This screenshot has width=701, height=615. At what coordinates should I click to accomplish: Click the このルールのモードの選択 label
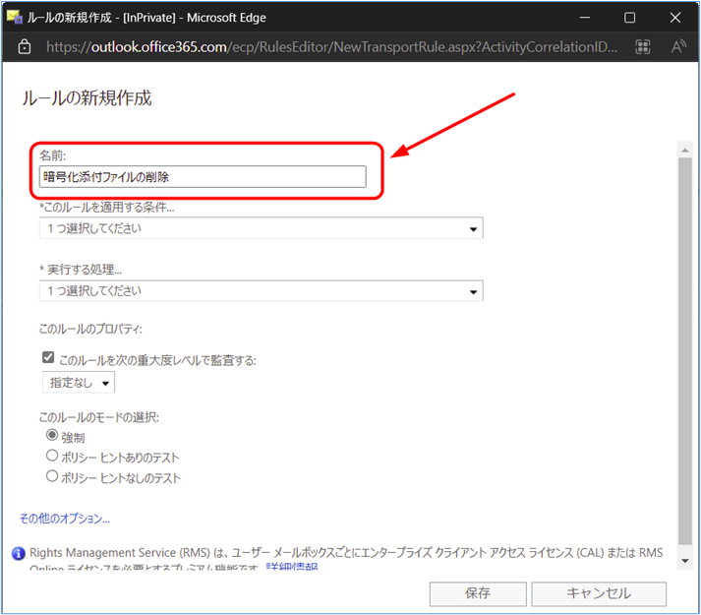pos(98,417)
